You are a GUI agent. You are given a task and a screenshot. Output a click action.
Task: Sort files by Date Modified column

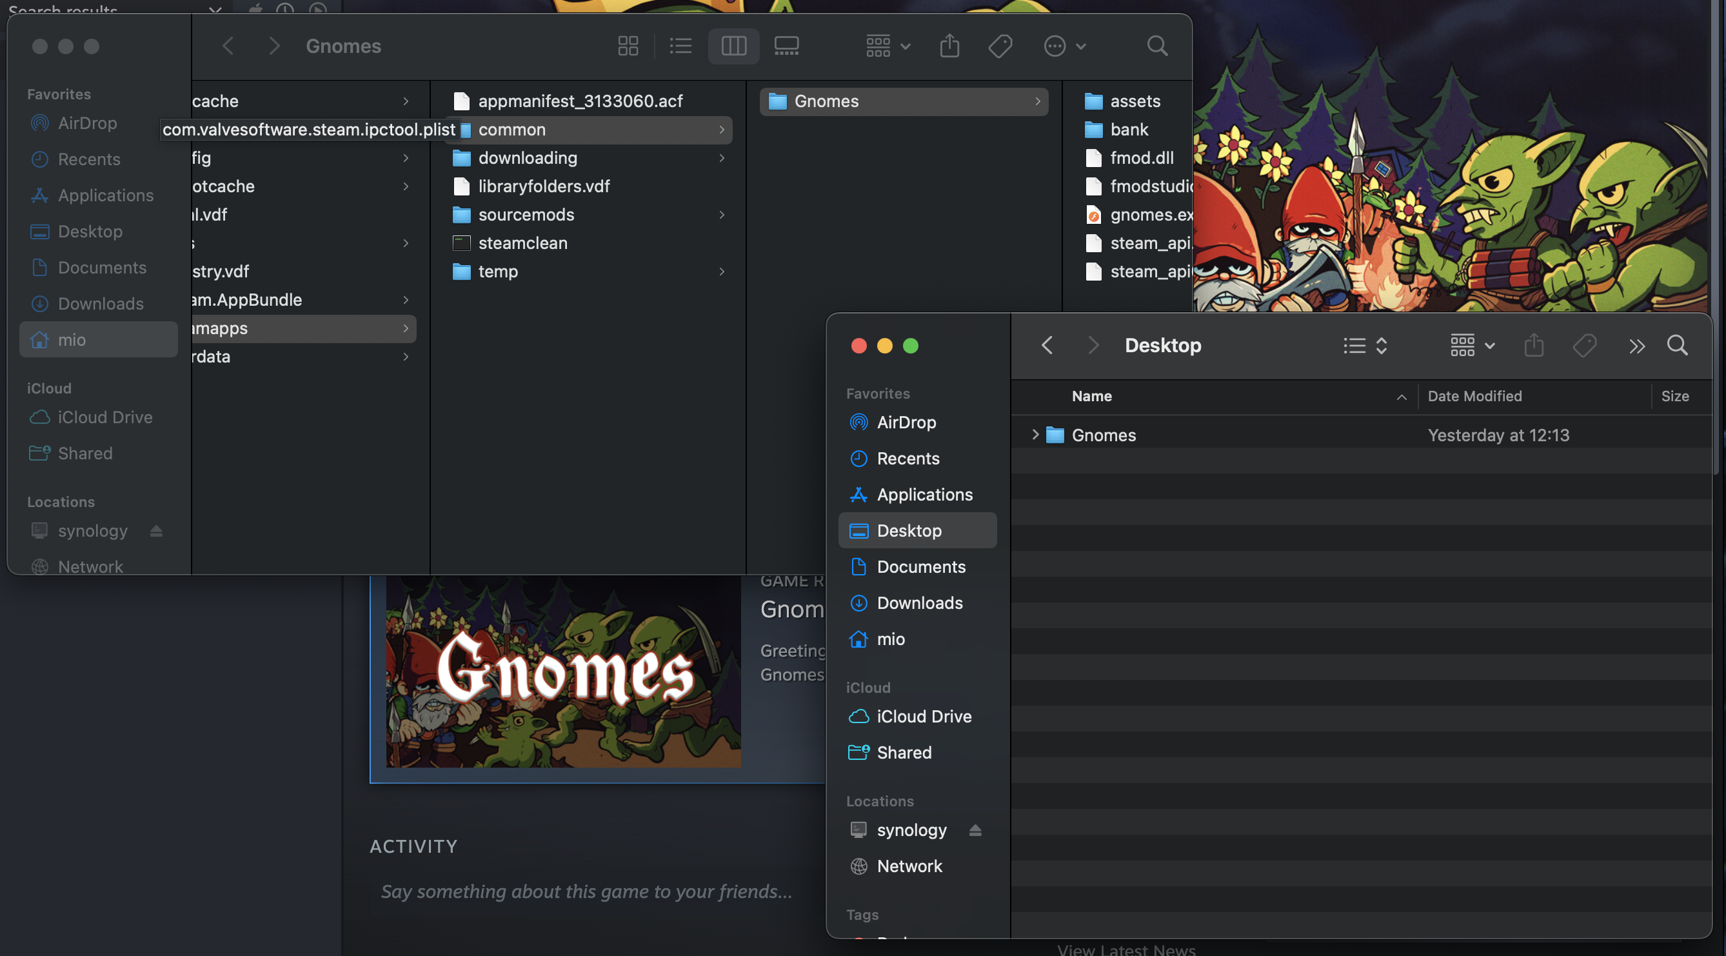[1474, 396]
